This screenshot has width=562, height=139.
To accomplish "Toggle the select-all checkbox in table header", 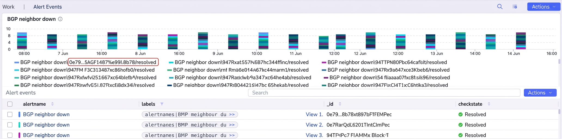I will [x=10, y=104].
